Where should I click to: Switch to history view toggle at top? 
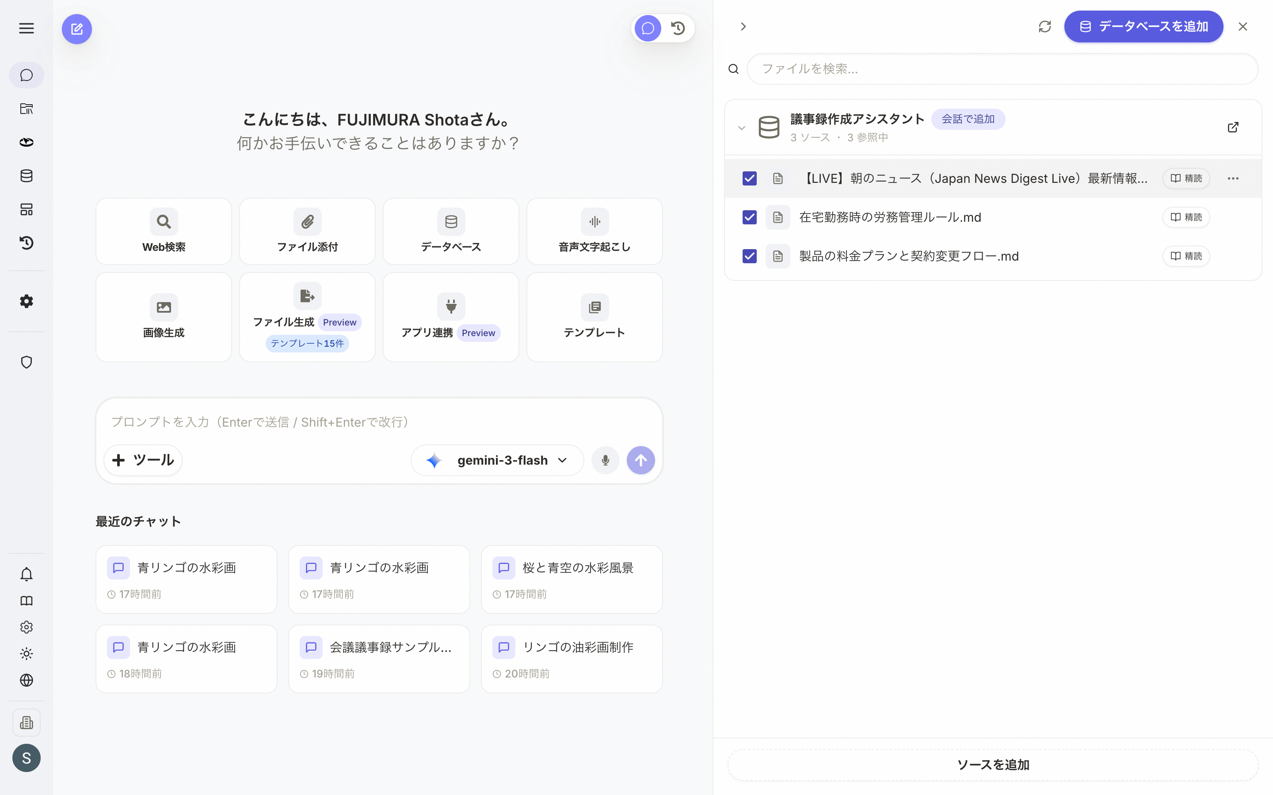(678, 28)
